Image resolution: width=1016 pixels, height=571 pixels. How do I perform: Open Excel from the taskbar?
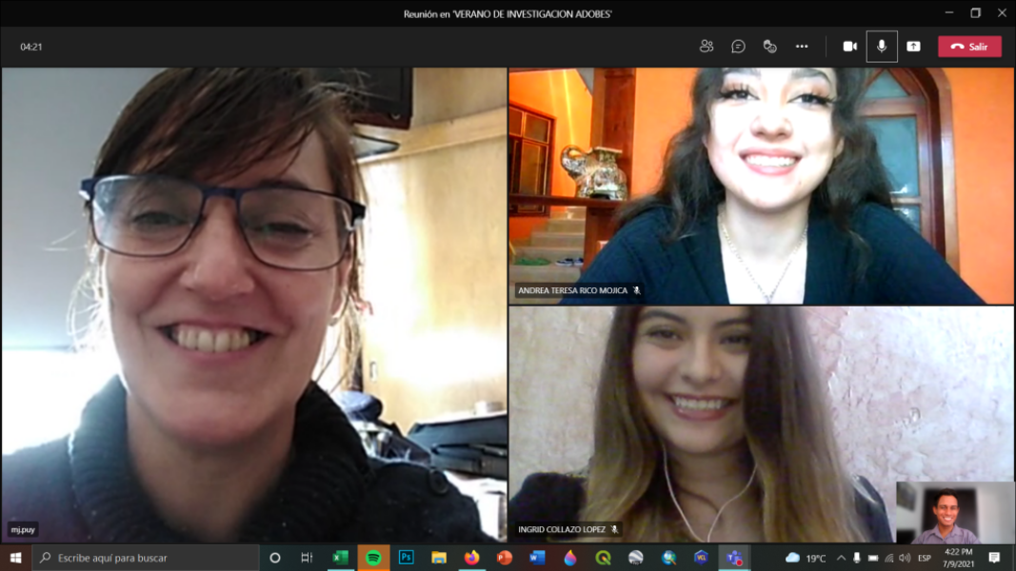(340, 558)
